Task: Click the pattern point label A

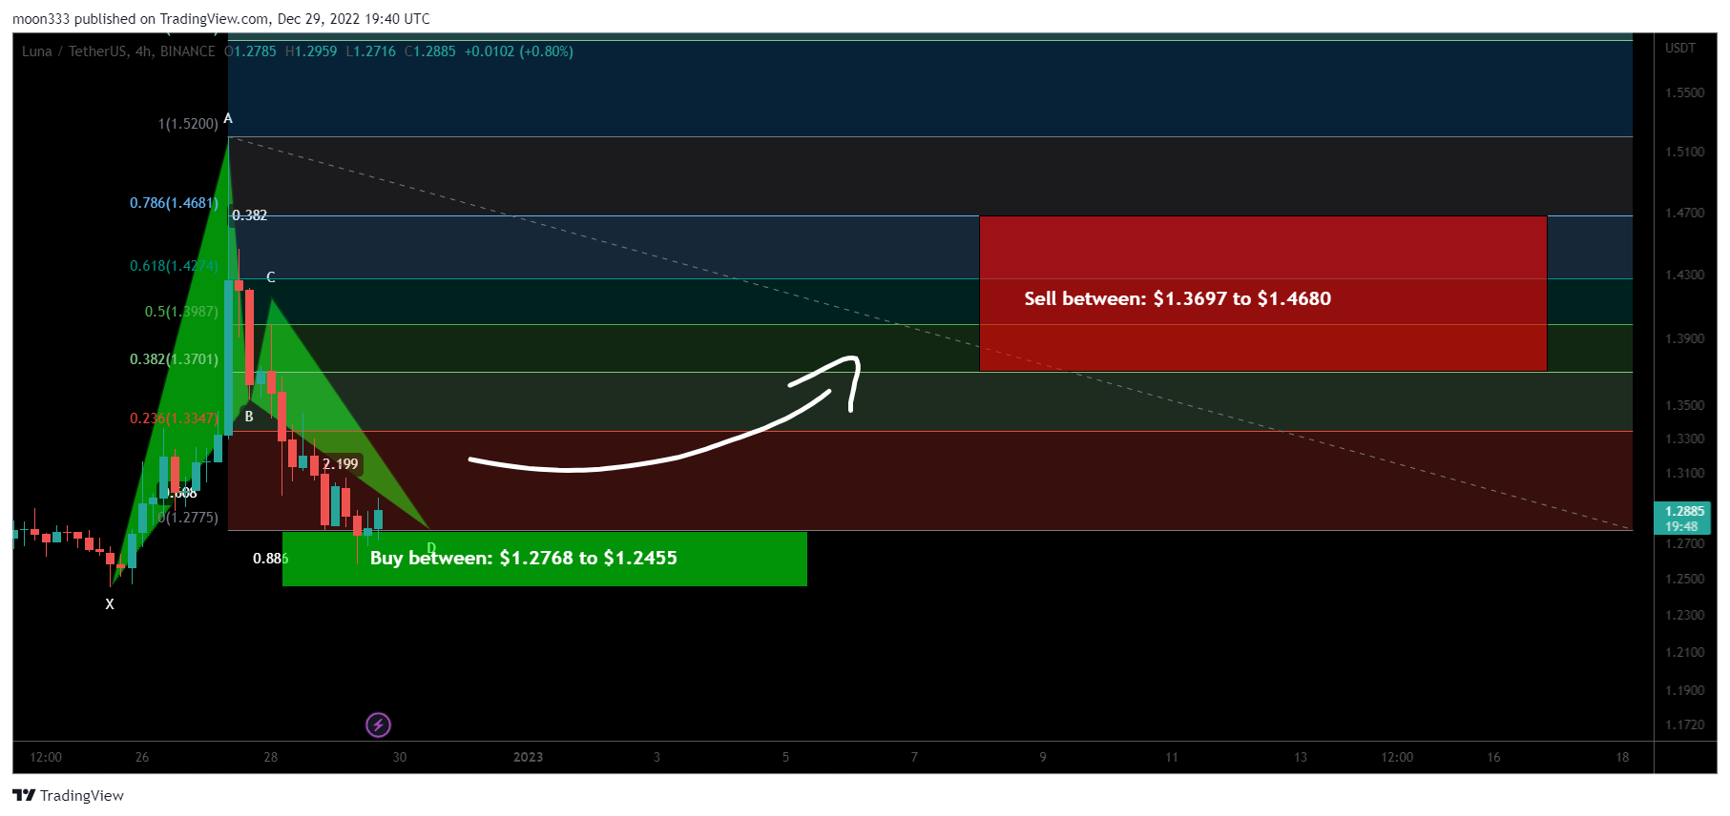Action: 228,119
